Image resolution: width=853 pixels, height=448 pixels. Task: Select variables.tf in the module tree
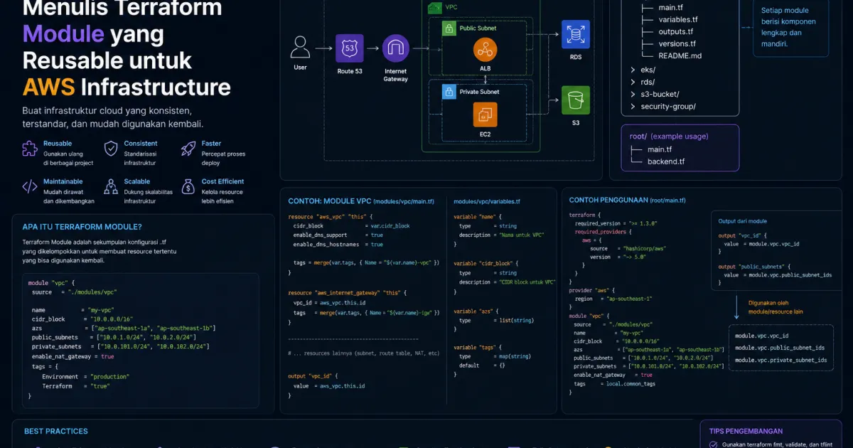[x=678, y=20]
